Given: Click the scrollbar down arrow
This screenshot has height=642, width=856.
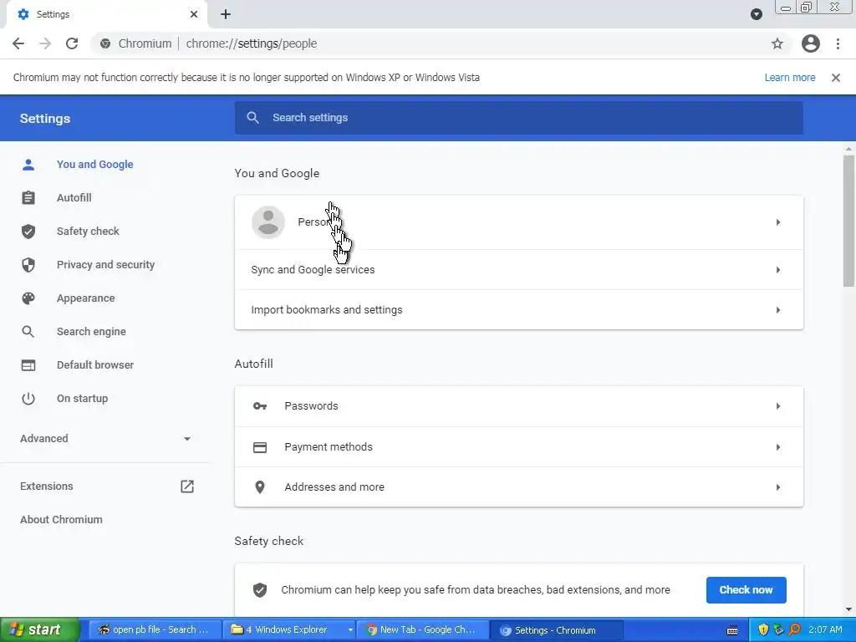Looking at the screenshot, I should click(849, 609).
